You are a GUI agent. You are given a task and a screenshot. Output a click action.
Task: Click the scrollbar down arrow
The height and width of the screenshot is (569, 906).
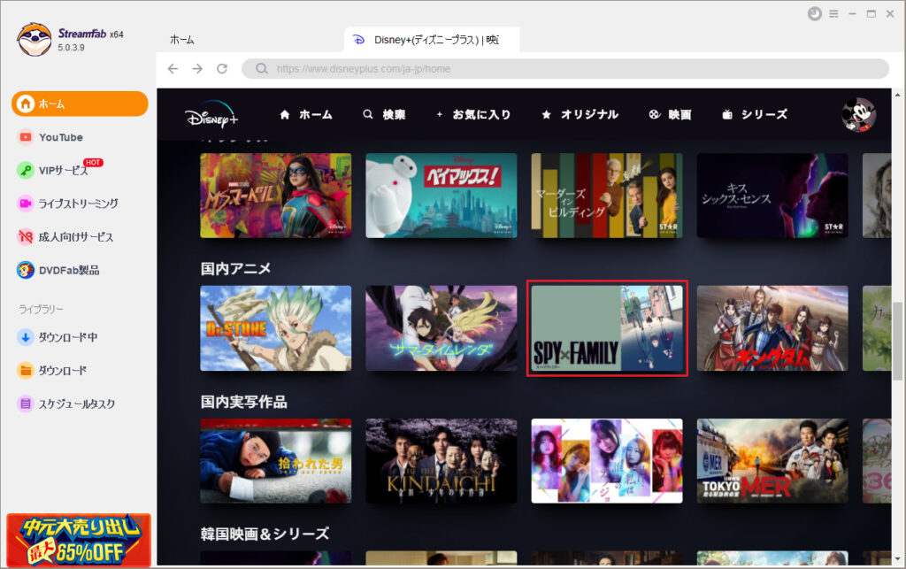pos(897,559)
